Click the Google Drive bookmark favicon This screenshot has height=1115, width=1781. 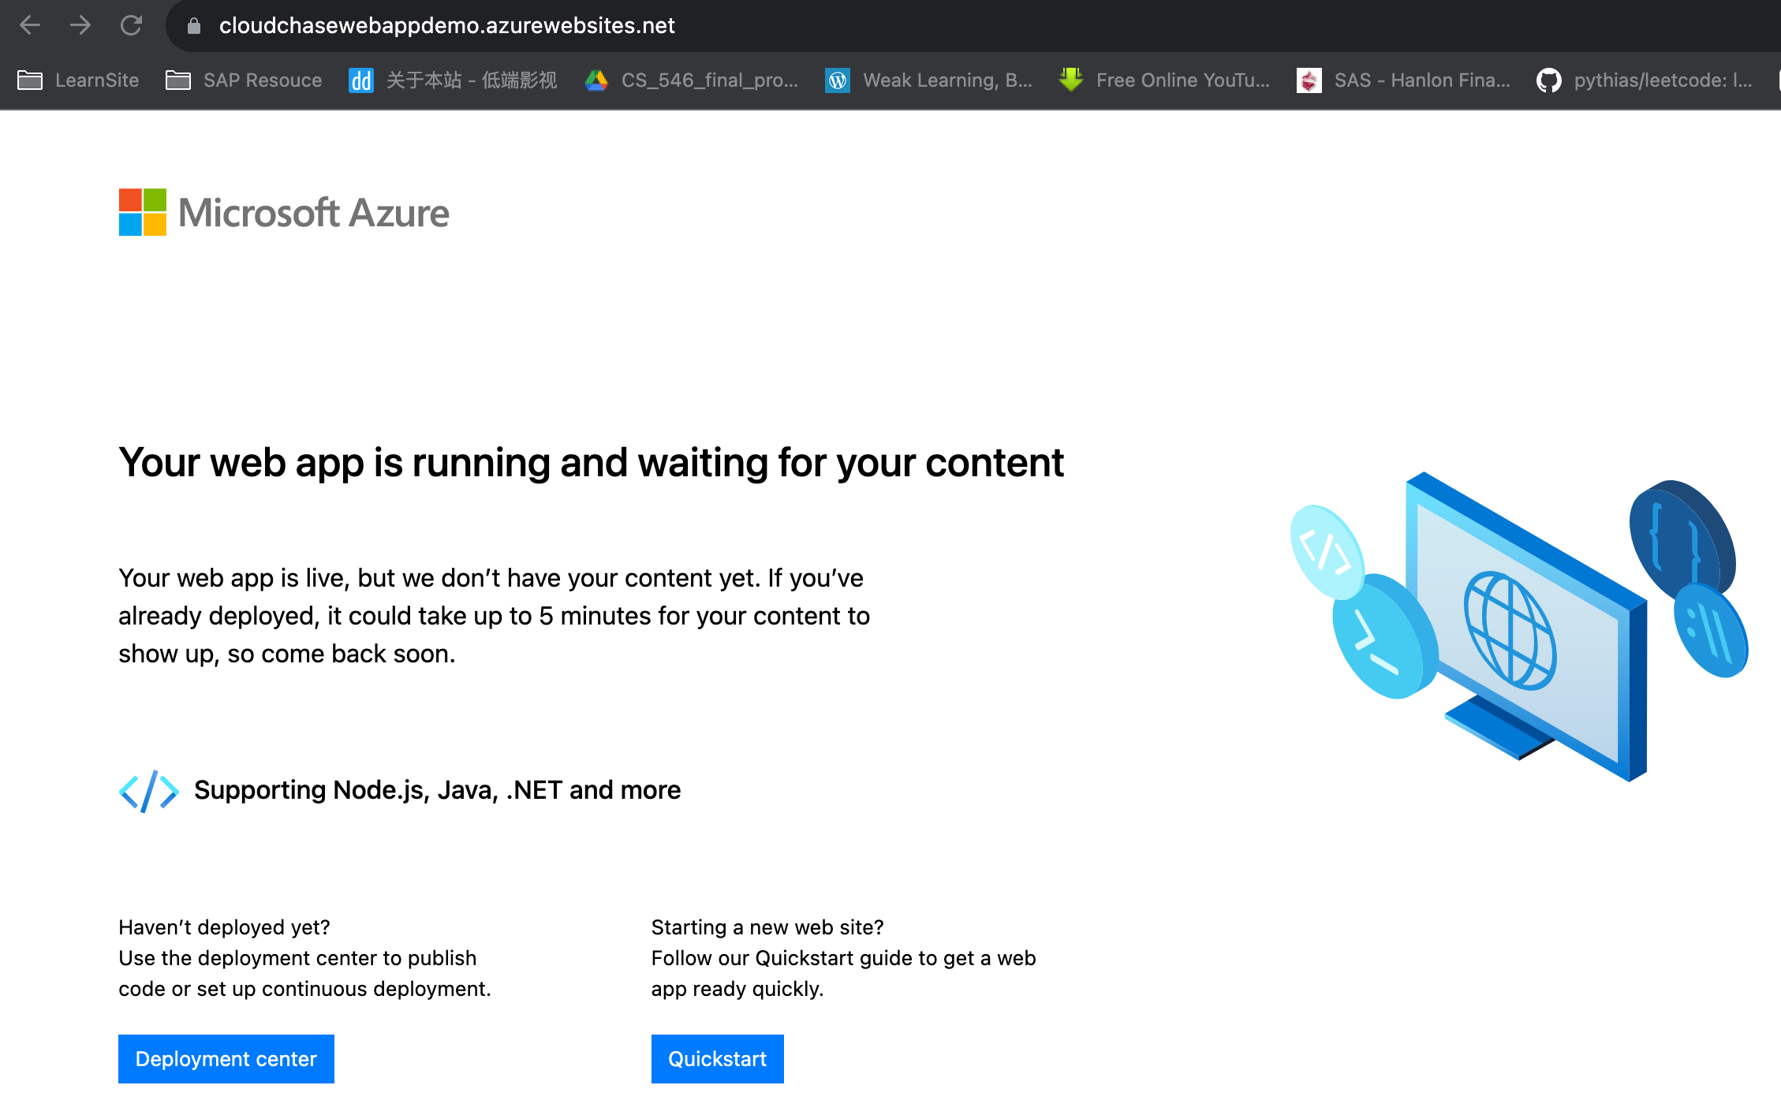pos(596,80)
